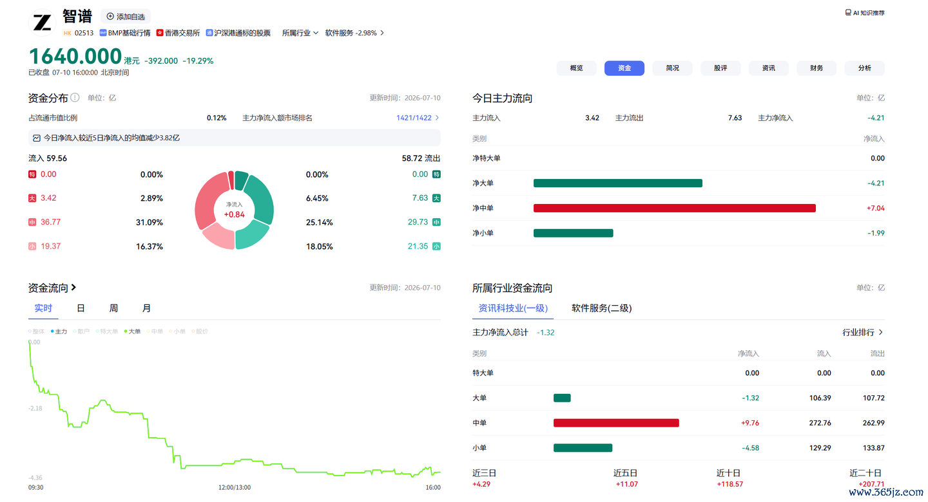Image resolution: width=928 pixels, height=502 pixels.
Task: Open the 简况 tab
Action: click(x=672, y=68)
